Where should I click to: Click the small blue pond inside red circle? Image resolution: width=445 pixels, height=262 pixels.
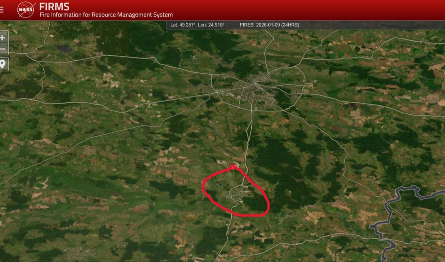pyautogui.click(x=219, y=183)
